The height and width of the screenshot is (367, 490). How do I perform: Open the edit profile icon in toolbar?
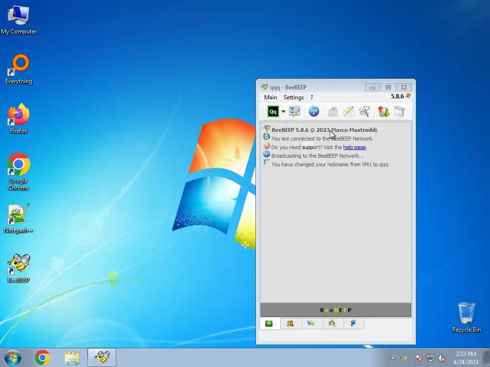tap(294, 111)
